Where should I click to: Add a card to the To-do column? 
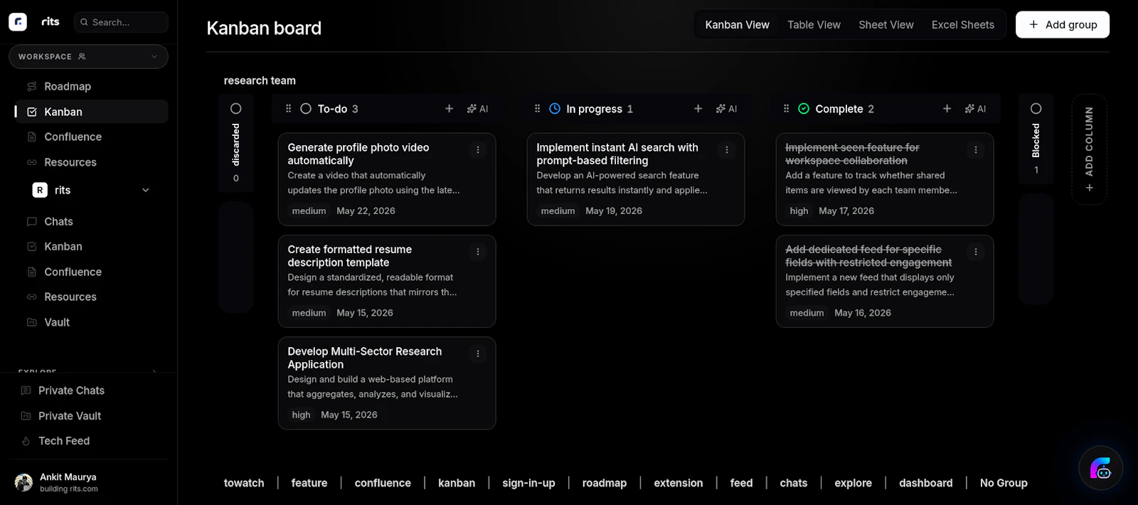[x=449, y=109]
